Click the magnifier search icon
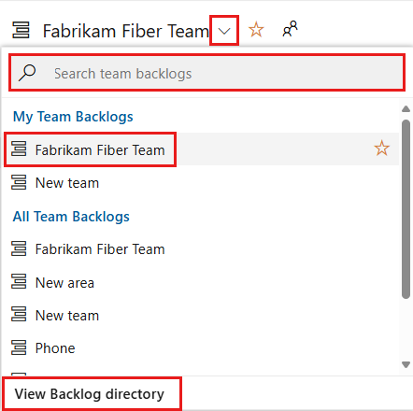 (27, 73)
